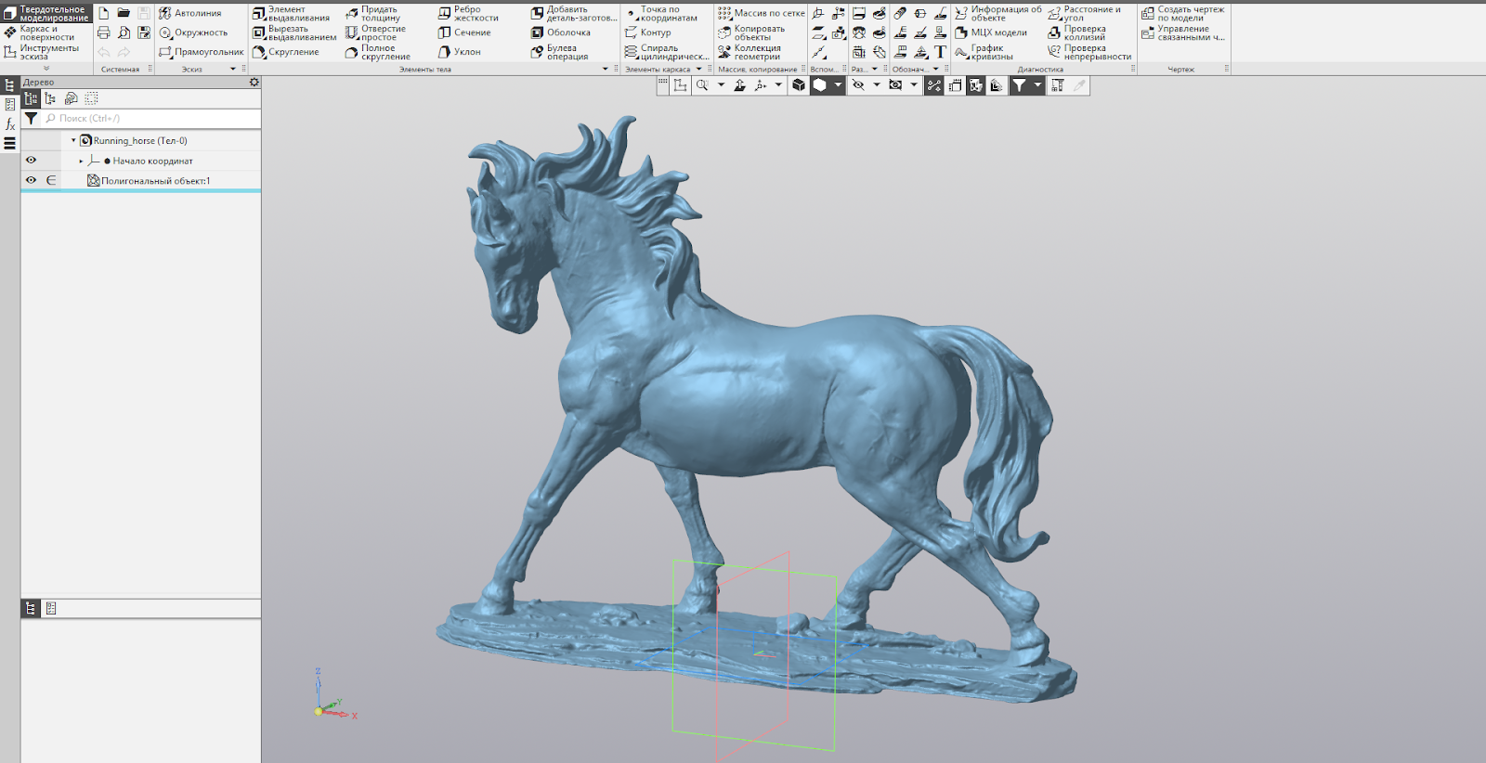Collapse the Running_horse root node
Screen dimensions: 1486x763
tap(73, 141)
